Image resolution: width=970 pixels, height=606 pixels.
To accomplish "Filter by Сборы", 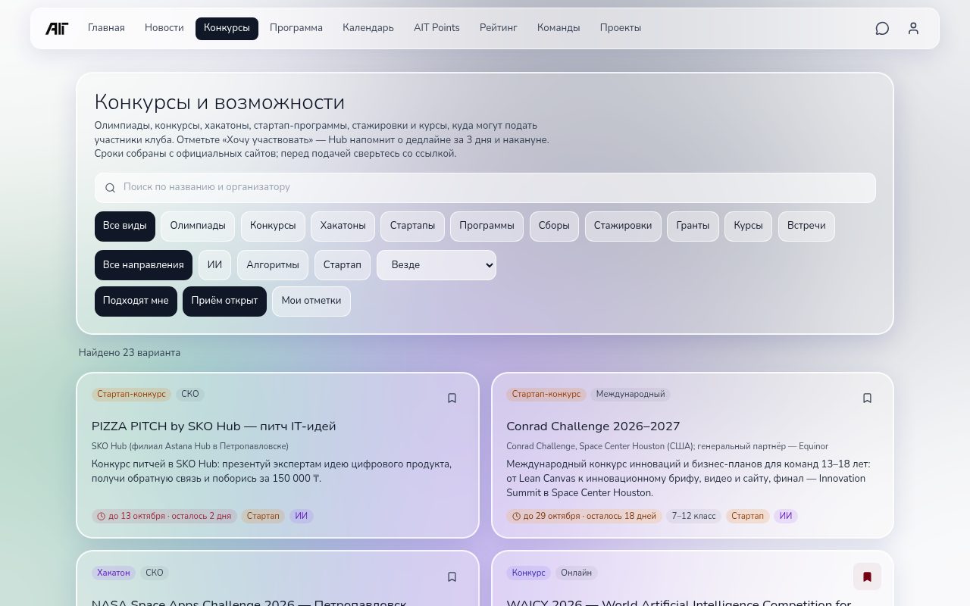I will pyautogui.click(x=554, y=226).
